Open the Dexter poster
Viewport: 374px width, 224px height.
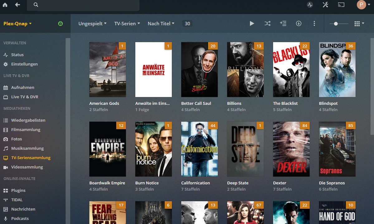click(x=291, y=149)
